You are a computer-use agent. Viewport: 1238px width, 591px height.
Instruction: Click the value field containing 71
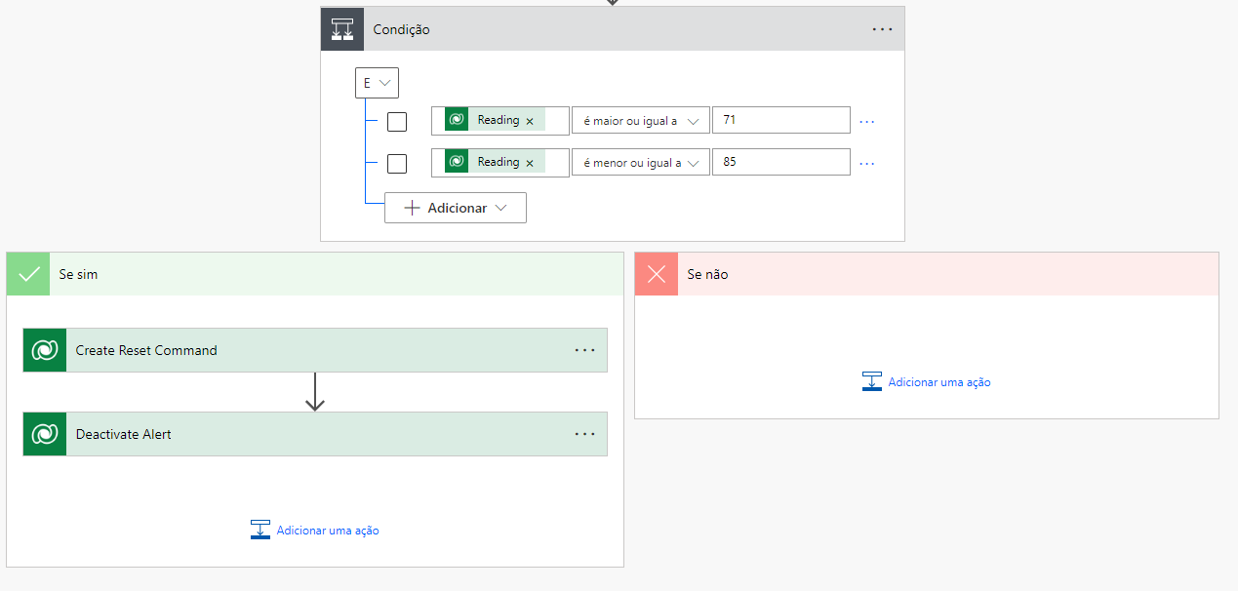click(781, 120)
